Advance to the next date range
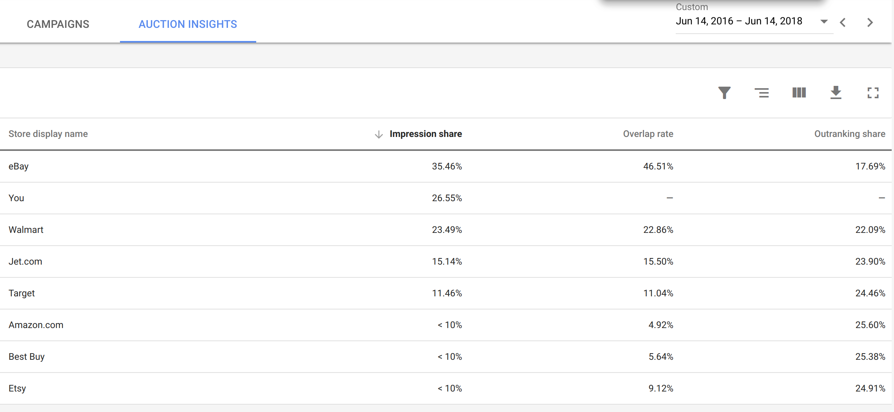This screenshot has width=894, height=412. [870, 22]
